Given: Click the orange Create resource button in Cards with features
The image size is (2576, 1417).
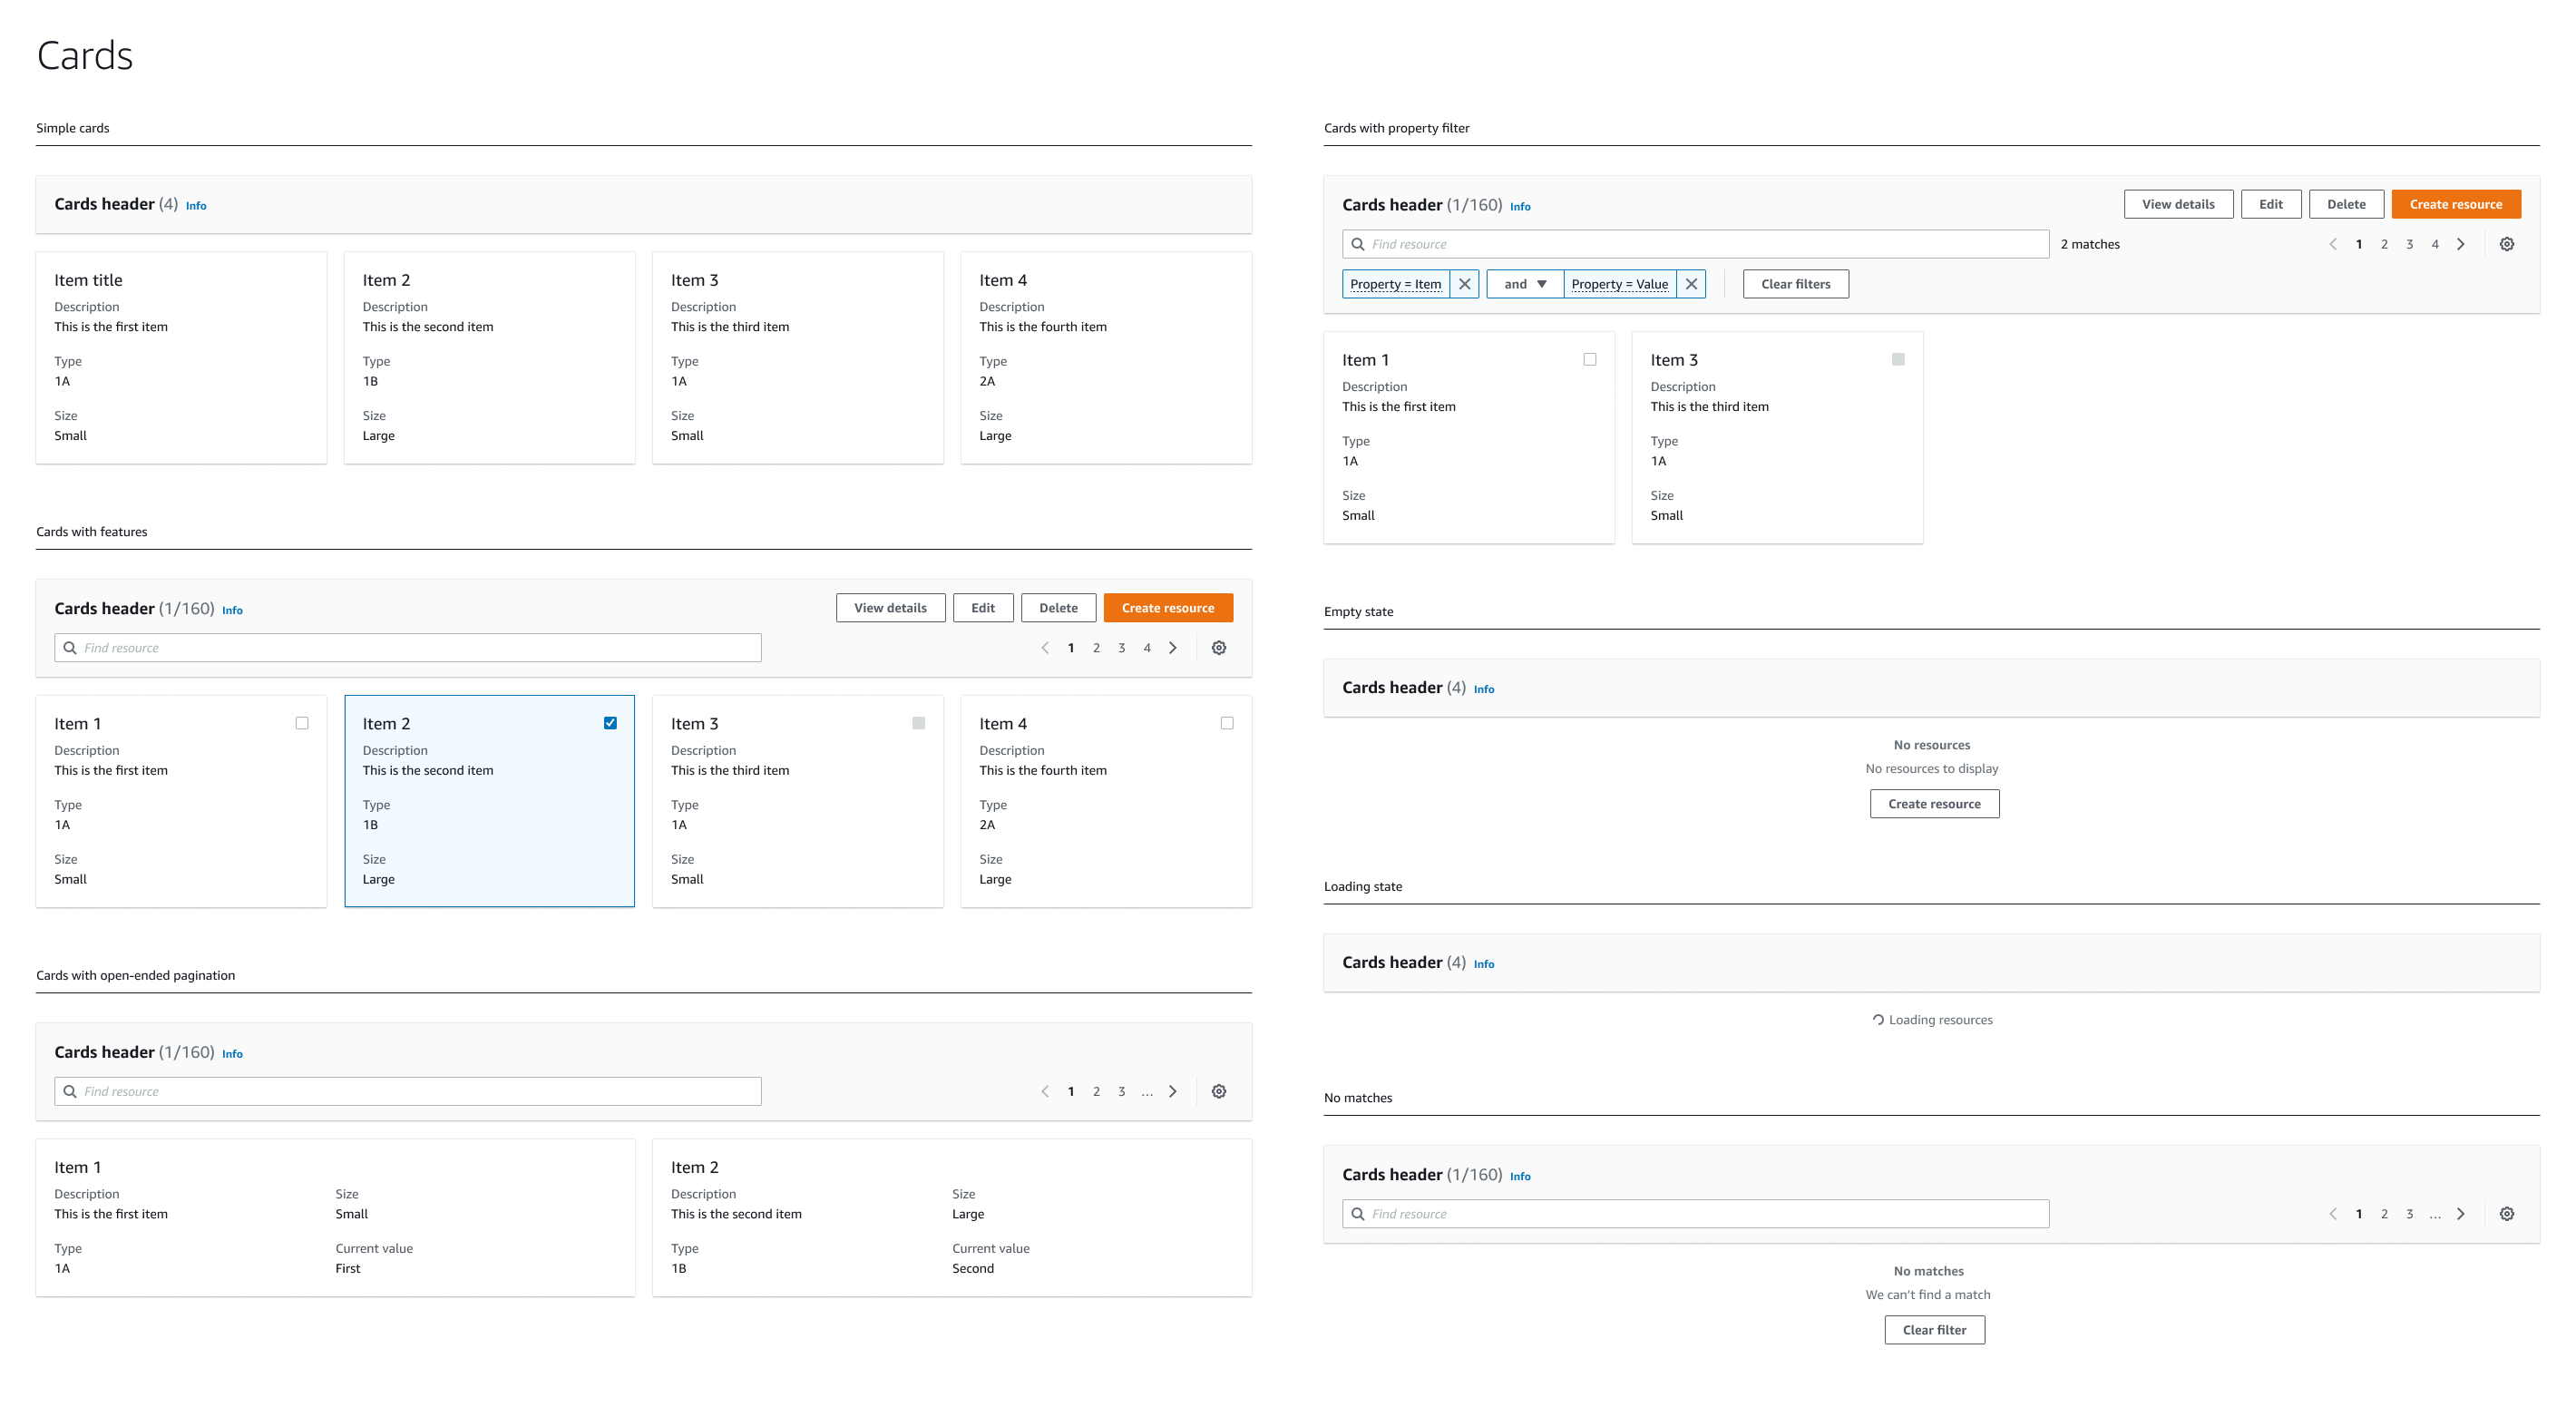Looking at the screenshot, I should pyautogui.click(x=1167, y=608).
